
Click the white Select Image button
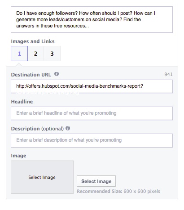pos(96,181)
